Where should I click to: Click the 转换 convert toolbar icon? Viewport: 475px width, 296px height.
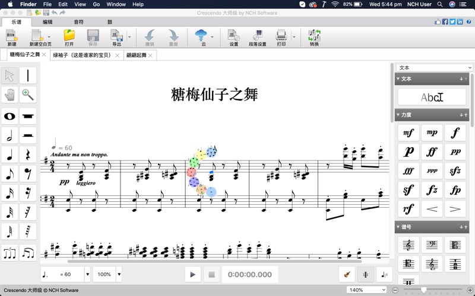(x=314, y=38)
